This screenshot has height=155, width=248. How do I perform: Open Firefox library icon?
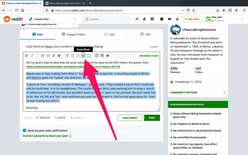click(224, 10)
